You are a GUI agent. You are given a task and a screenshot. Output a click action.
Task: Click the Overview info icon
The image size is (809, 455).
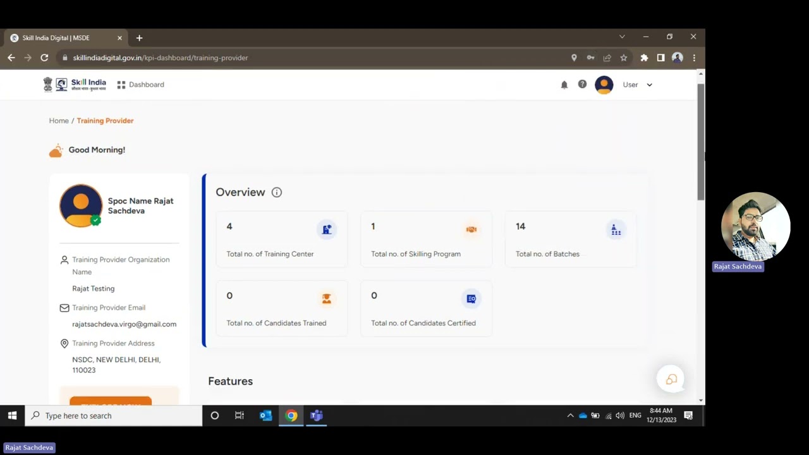(277, 192)
